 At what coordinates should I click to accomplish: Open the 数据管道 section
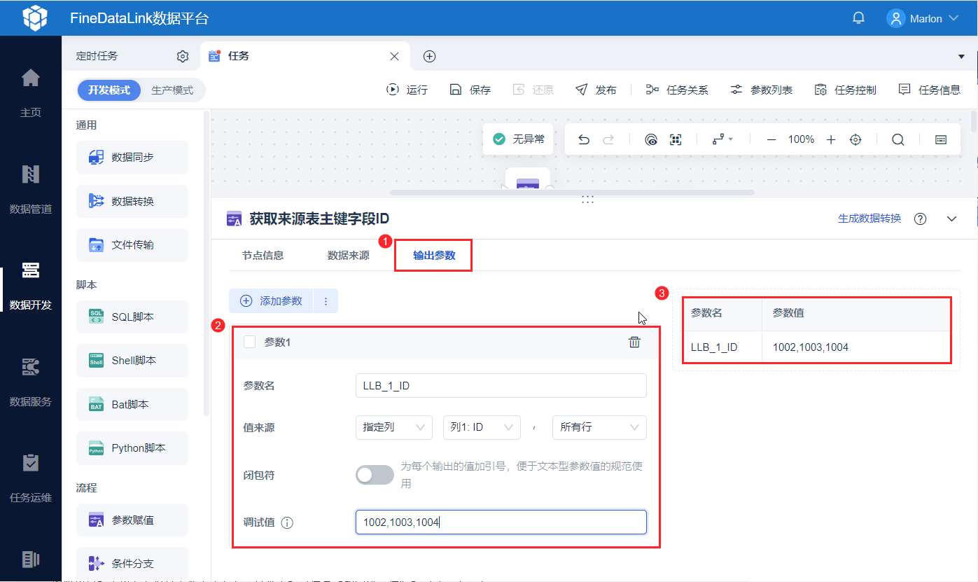[x=31, y=189]
